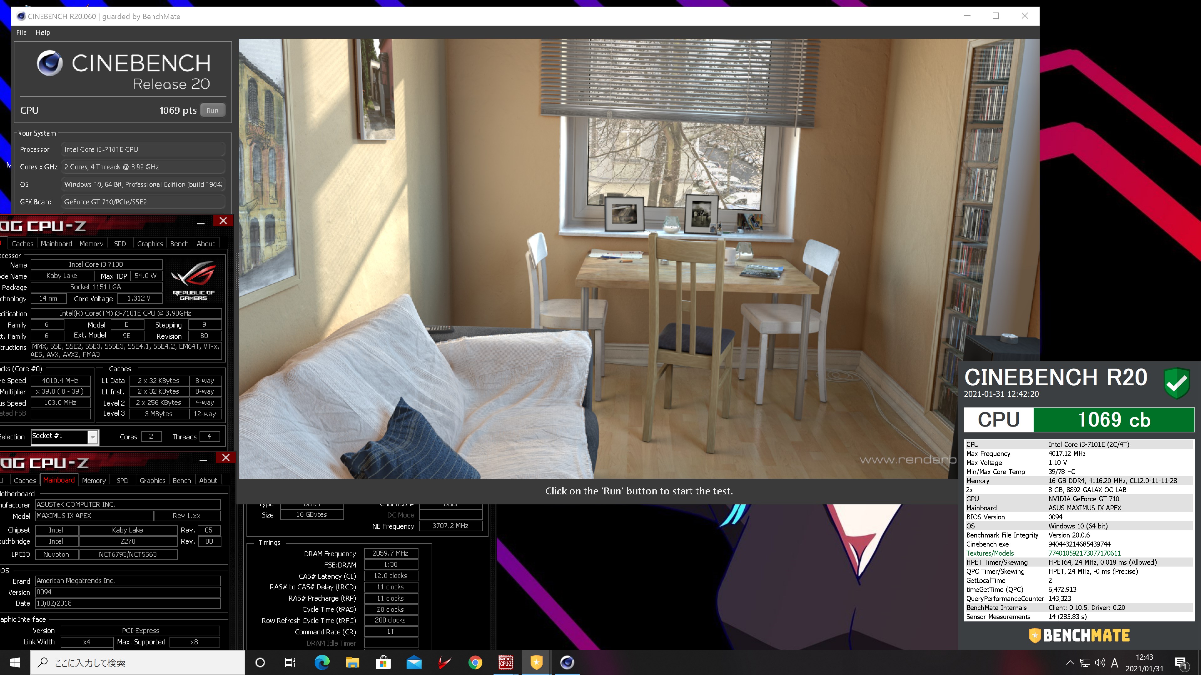Image resolution: width=1201 pixels, height=675 pixels.
Task: Open Caches tab in lower CPU-Z window
Action: pyautogui.click(x=25, y=480)
